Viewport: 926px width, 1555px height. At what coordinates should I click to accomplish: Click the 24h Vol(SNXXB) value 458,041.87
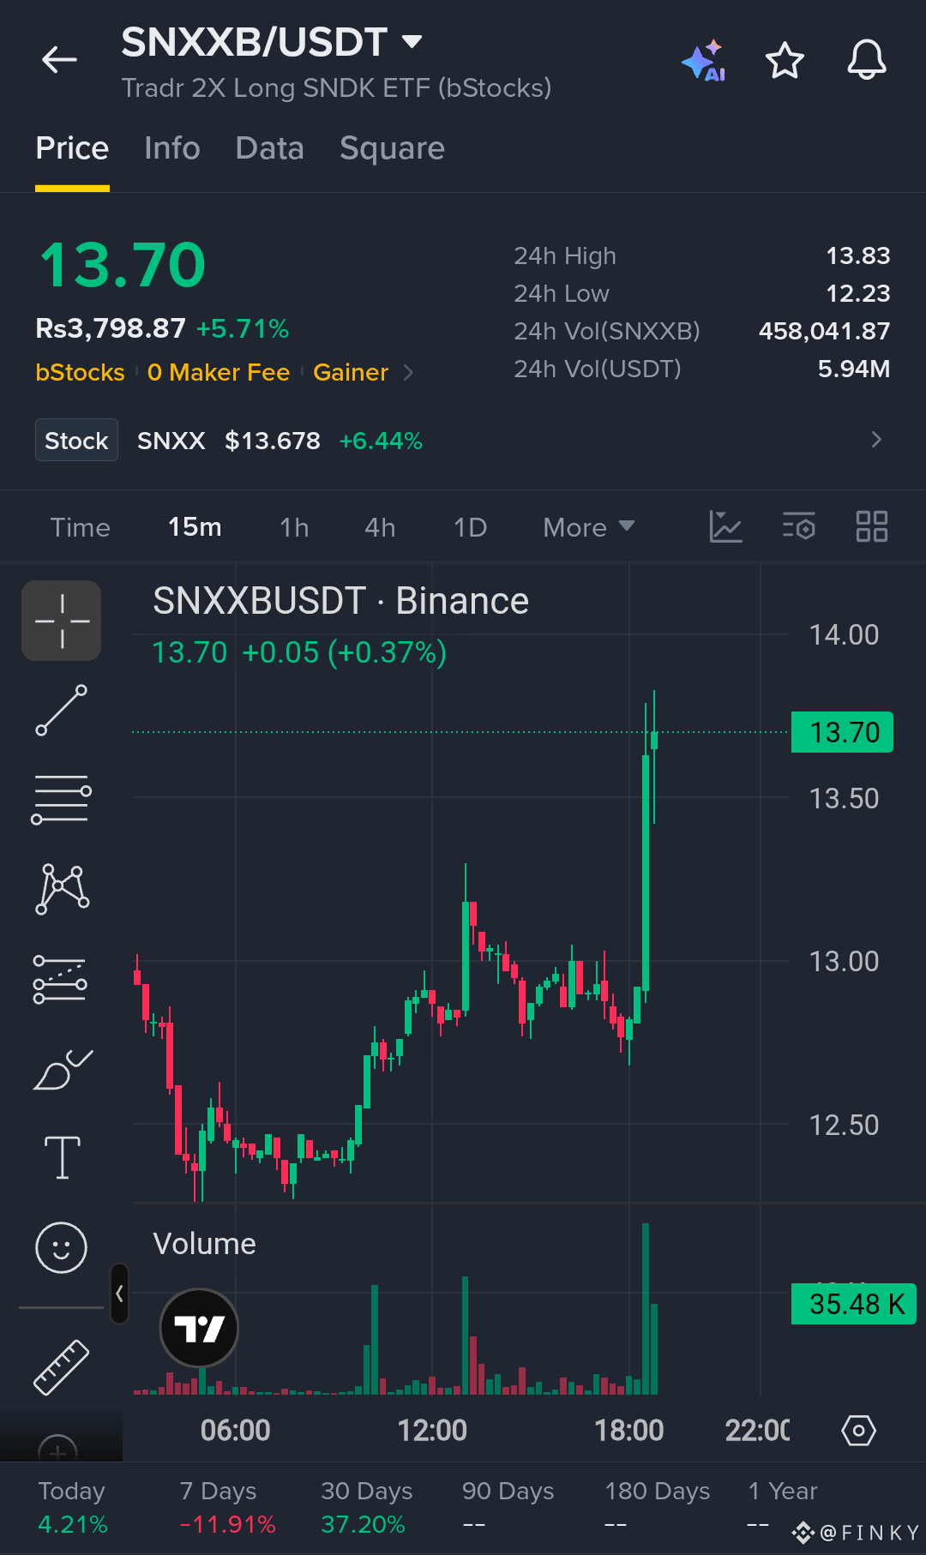pyautogui.click(x=824, y=331)
